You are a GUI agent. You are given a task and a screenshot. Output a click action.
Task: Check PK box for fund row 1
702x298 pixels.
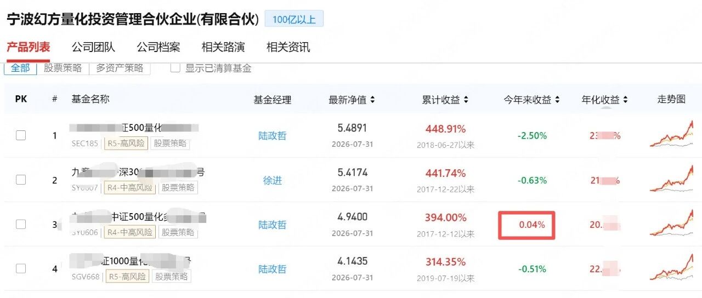coord(21,135)
